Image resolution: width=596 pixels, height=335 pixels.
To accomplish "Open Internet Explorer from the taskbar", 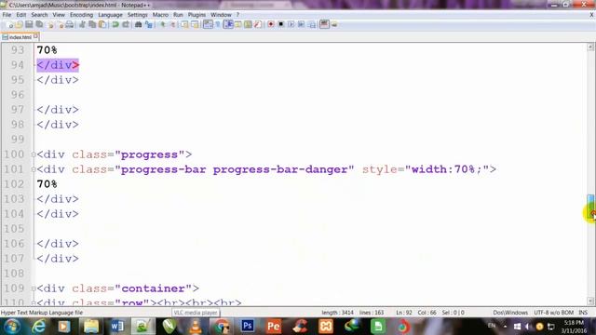I will tap(39, 327).
